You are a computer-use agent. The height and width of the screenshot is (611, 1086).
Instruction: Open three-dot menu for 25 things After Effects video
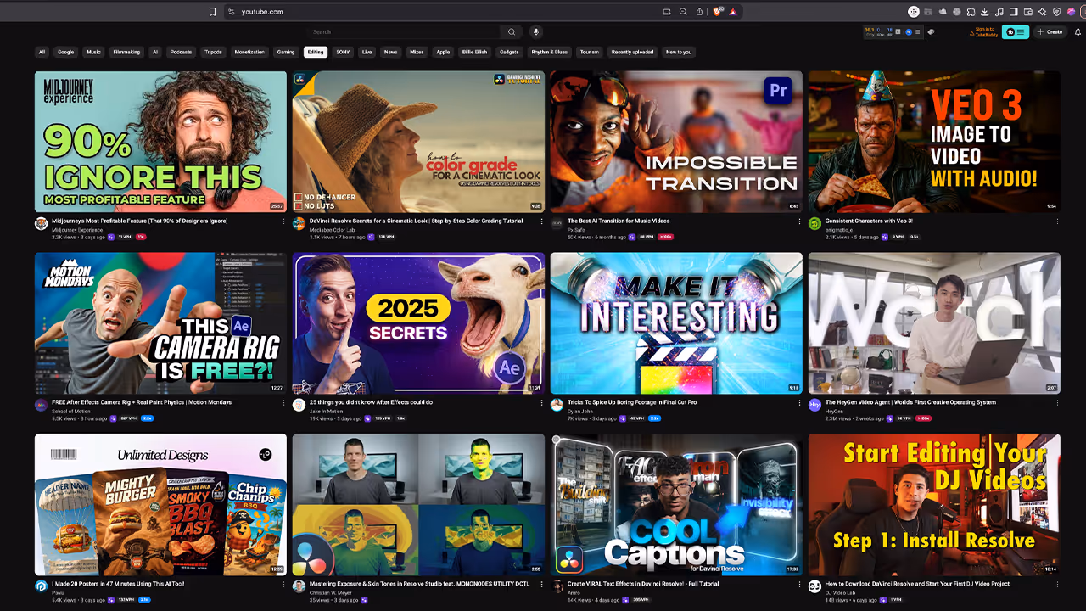coord(541,403)
